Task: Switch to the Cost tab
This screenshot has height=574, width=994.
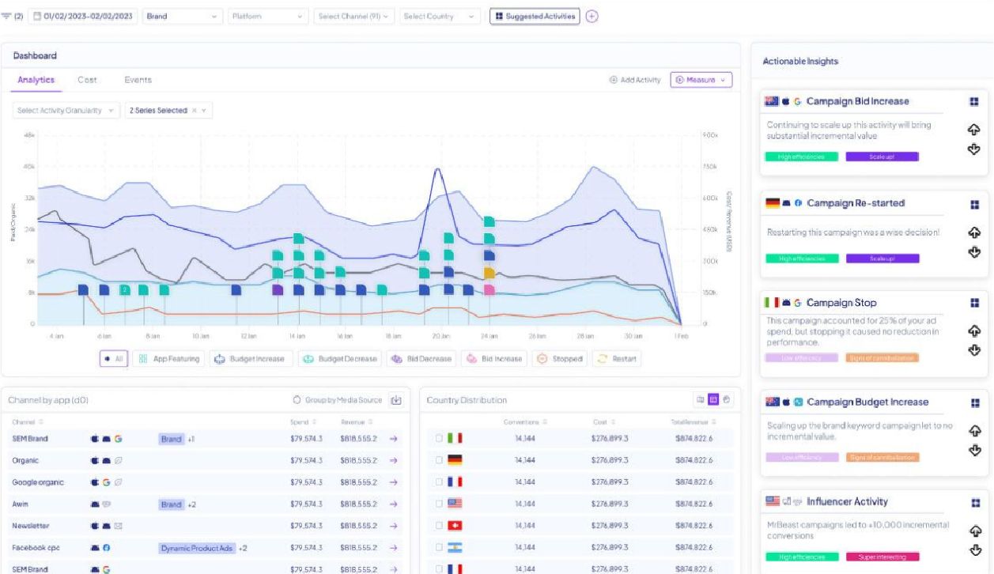Action: point(87,80)
